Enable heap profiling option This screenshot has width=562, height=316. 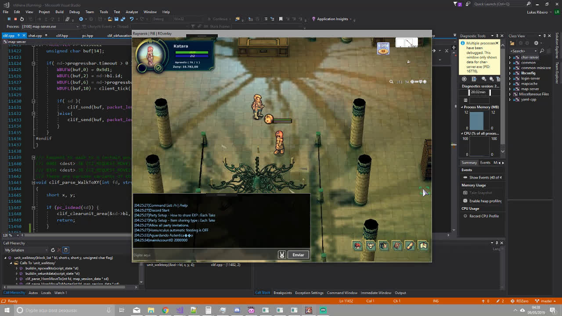click(485, 201)
